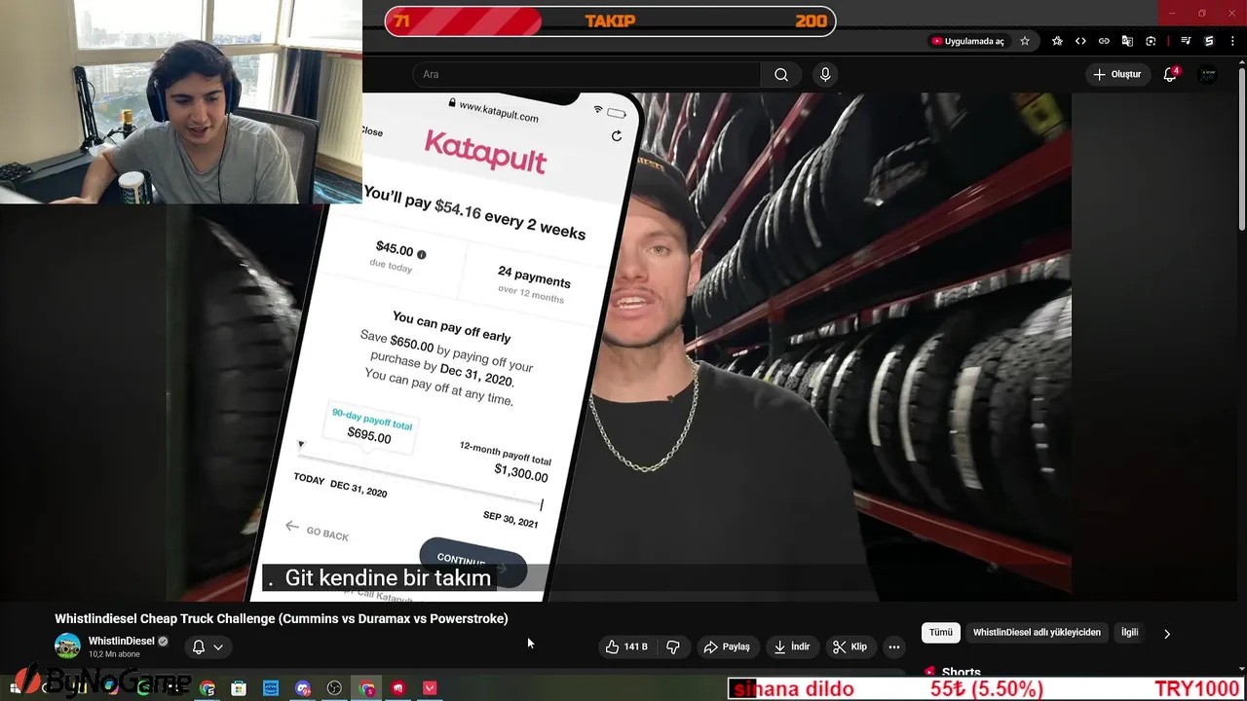Click the Oluştur create button
The image size is (1247, 701).
[x=1116, y=75]
